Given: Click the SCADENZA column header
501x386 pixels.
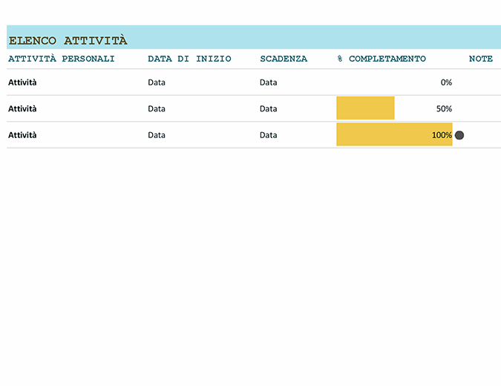Looking at the screenshot, I should coord(284,59).
